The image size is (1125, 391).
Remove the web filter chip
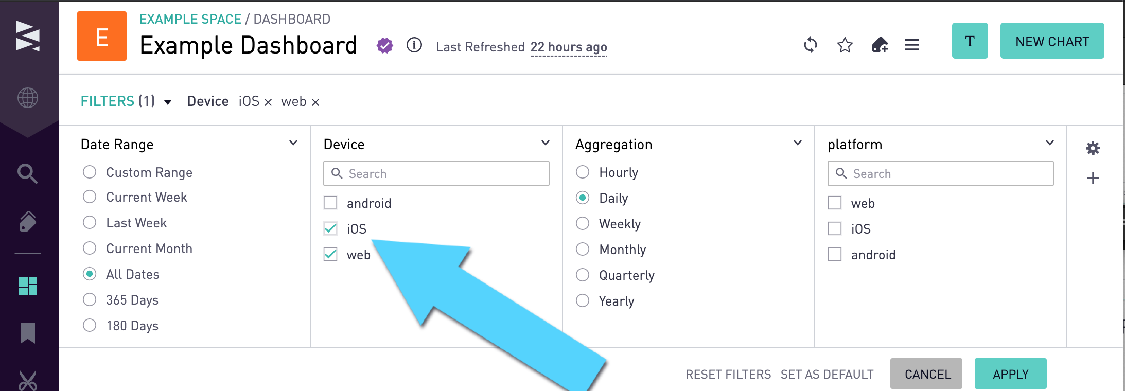(x=314, y=102)
